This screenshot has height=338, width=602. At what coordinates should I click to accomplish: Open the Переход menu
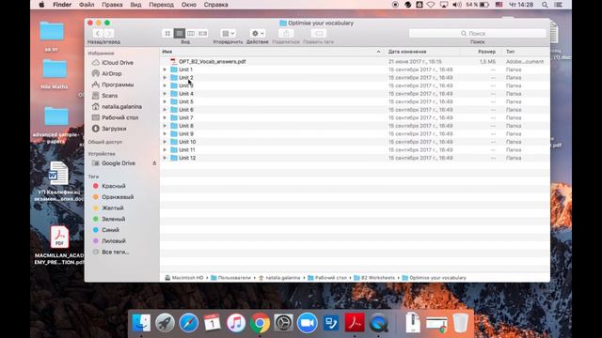click(x=161, y=5)
